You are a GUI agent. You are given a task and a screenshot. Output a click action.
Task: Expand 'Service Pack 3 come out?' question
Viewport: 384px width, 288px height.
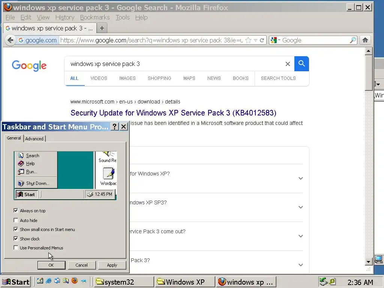tap(301, 236)
